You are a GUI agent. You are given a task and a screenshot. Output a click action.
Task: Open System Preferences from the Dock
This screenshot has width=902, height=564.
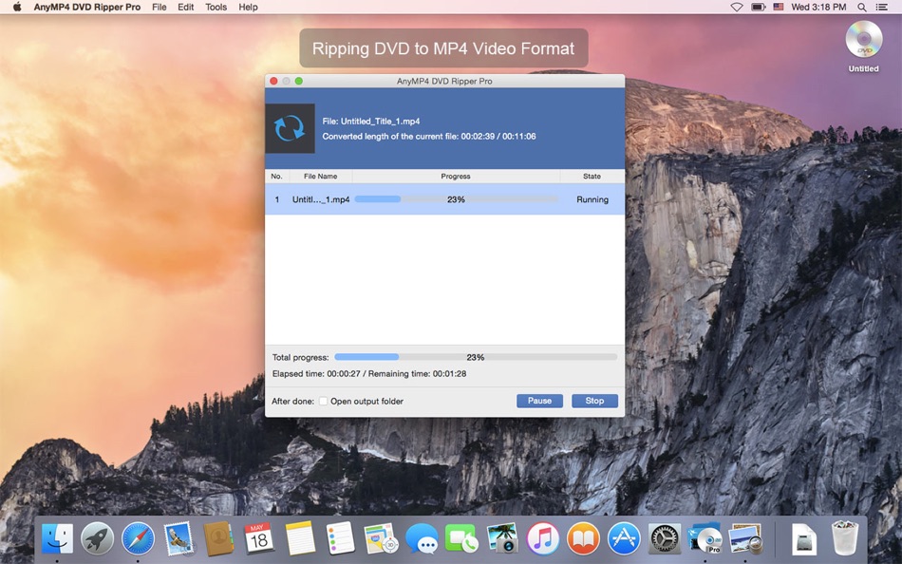click(664, 538)
